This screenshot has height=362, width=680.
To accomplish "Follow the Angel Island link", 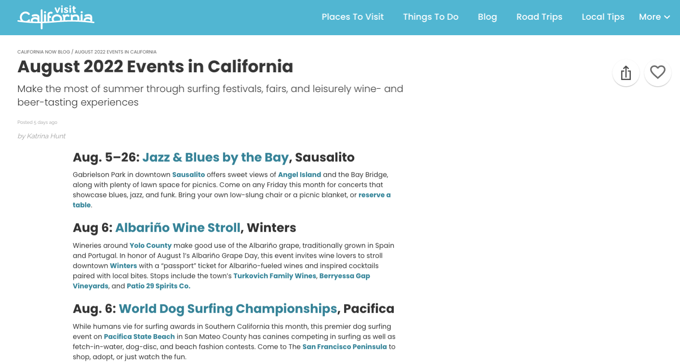I will [x=300, y=174].
